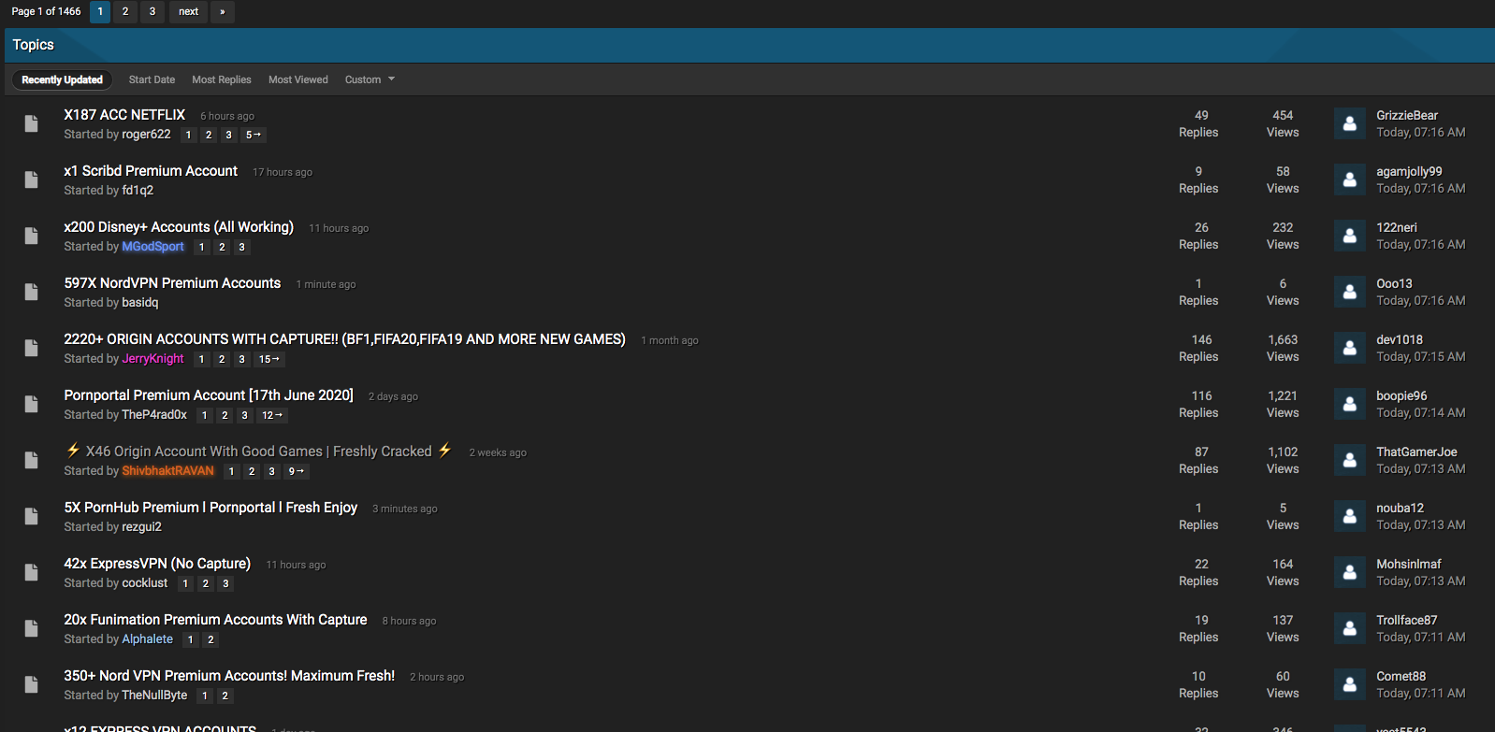Image resolution: width=1495 pixels, height=732 pixels.
Task: Jump to page 15 of the ORIGIN ACCOUNTS thread
Action: pyautogui.click(x=269, y=359)
